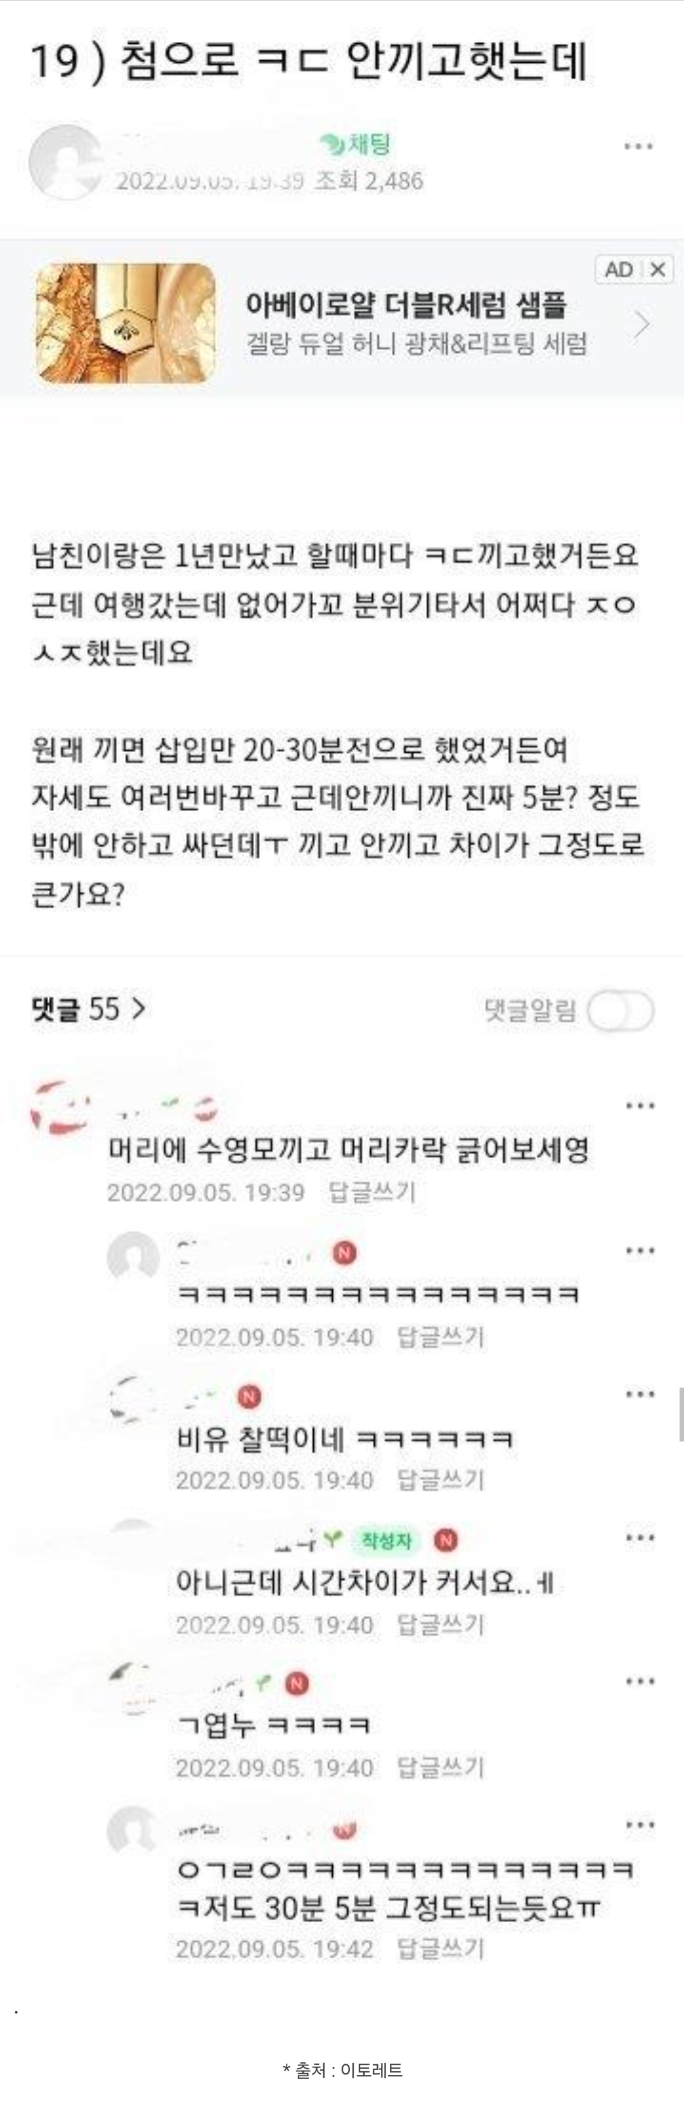Open options for the ㄱ엽누 reply
This screenshot has height=2115, width=684.
pyautogui.click(x=640, y=1681)
